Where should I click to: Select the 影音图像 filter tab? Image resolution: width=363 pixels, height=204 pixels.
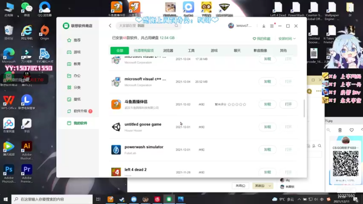tap(260, 50)
